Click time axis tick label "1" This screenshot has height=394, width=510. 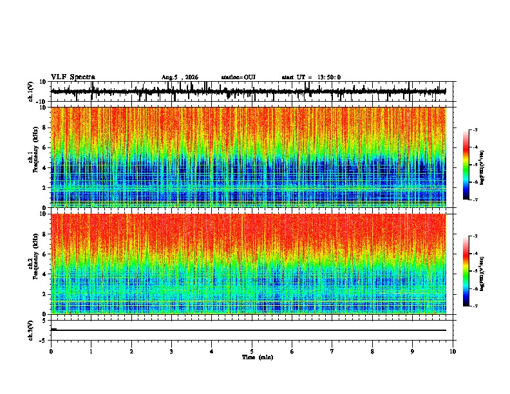tap(91, 352)
